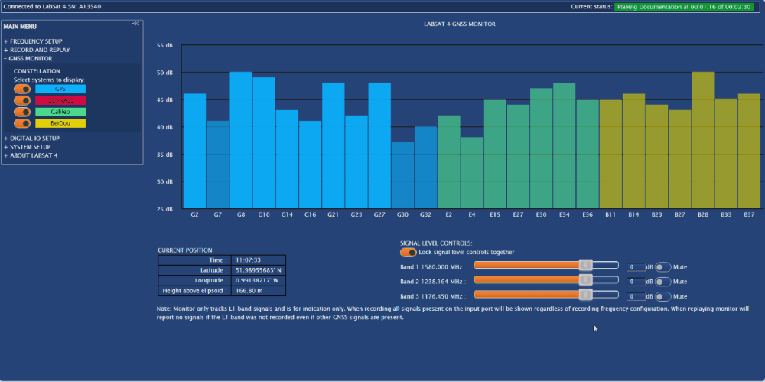Screen dimensions: 765x382
Task: Mute Band 2 1238.164 MHz
Action: click(663, 282)
